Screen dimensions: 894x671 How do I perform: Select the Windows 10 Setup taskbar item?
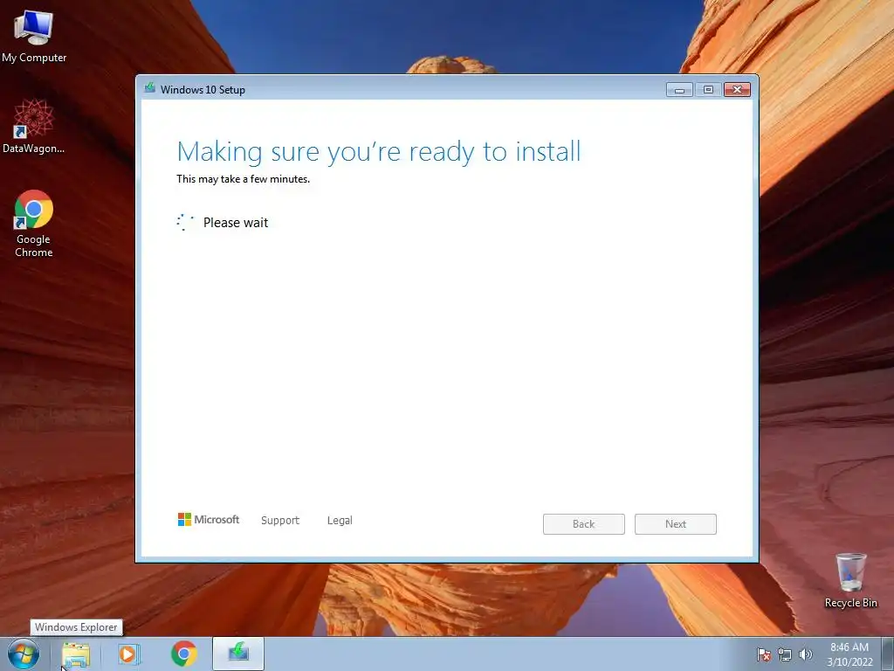238,654
